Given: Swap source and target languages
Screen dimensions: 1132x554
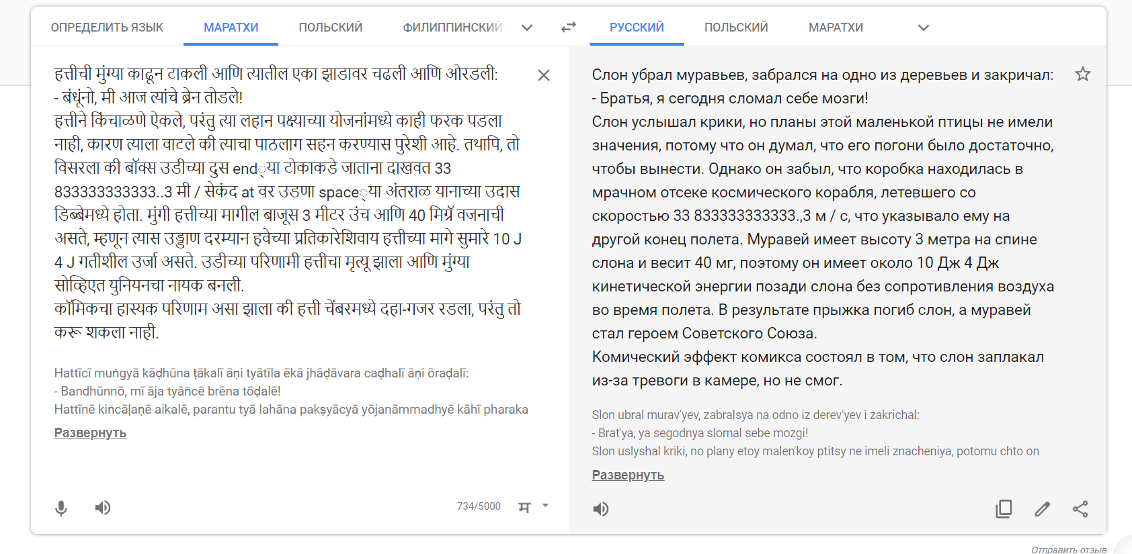Looking at the screenshot, I should 569,27.
